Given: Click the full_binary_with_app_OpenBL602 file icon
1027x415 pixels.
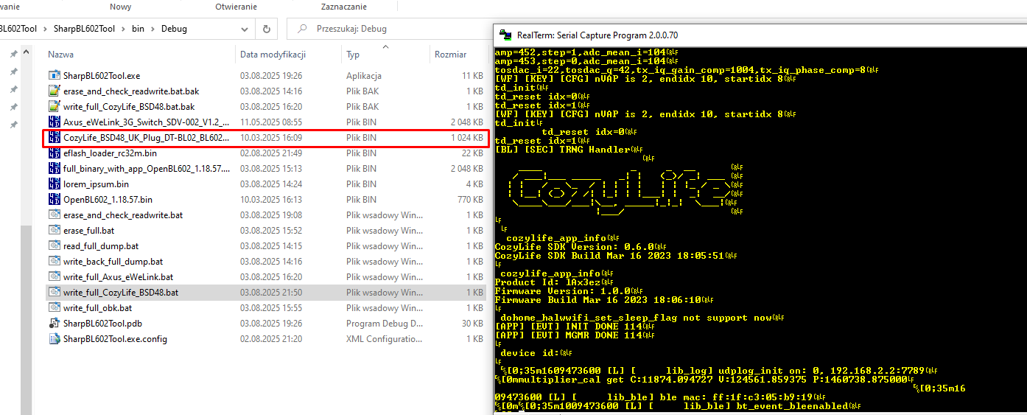Looking at the screenshot, I should [54, 168].
